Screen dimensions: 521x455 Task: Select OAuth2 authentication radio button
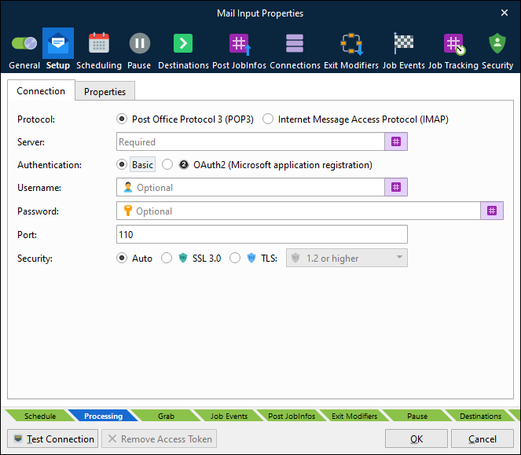(167, 164)
